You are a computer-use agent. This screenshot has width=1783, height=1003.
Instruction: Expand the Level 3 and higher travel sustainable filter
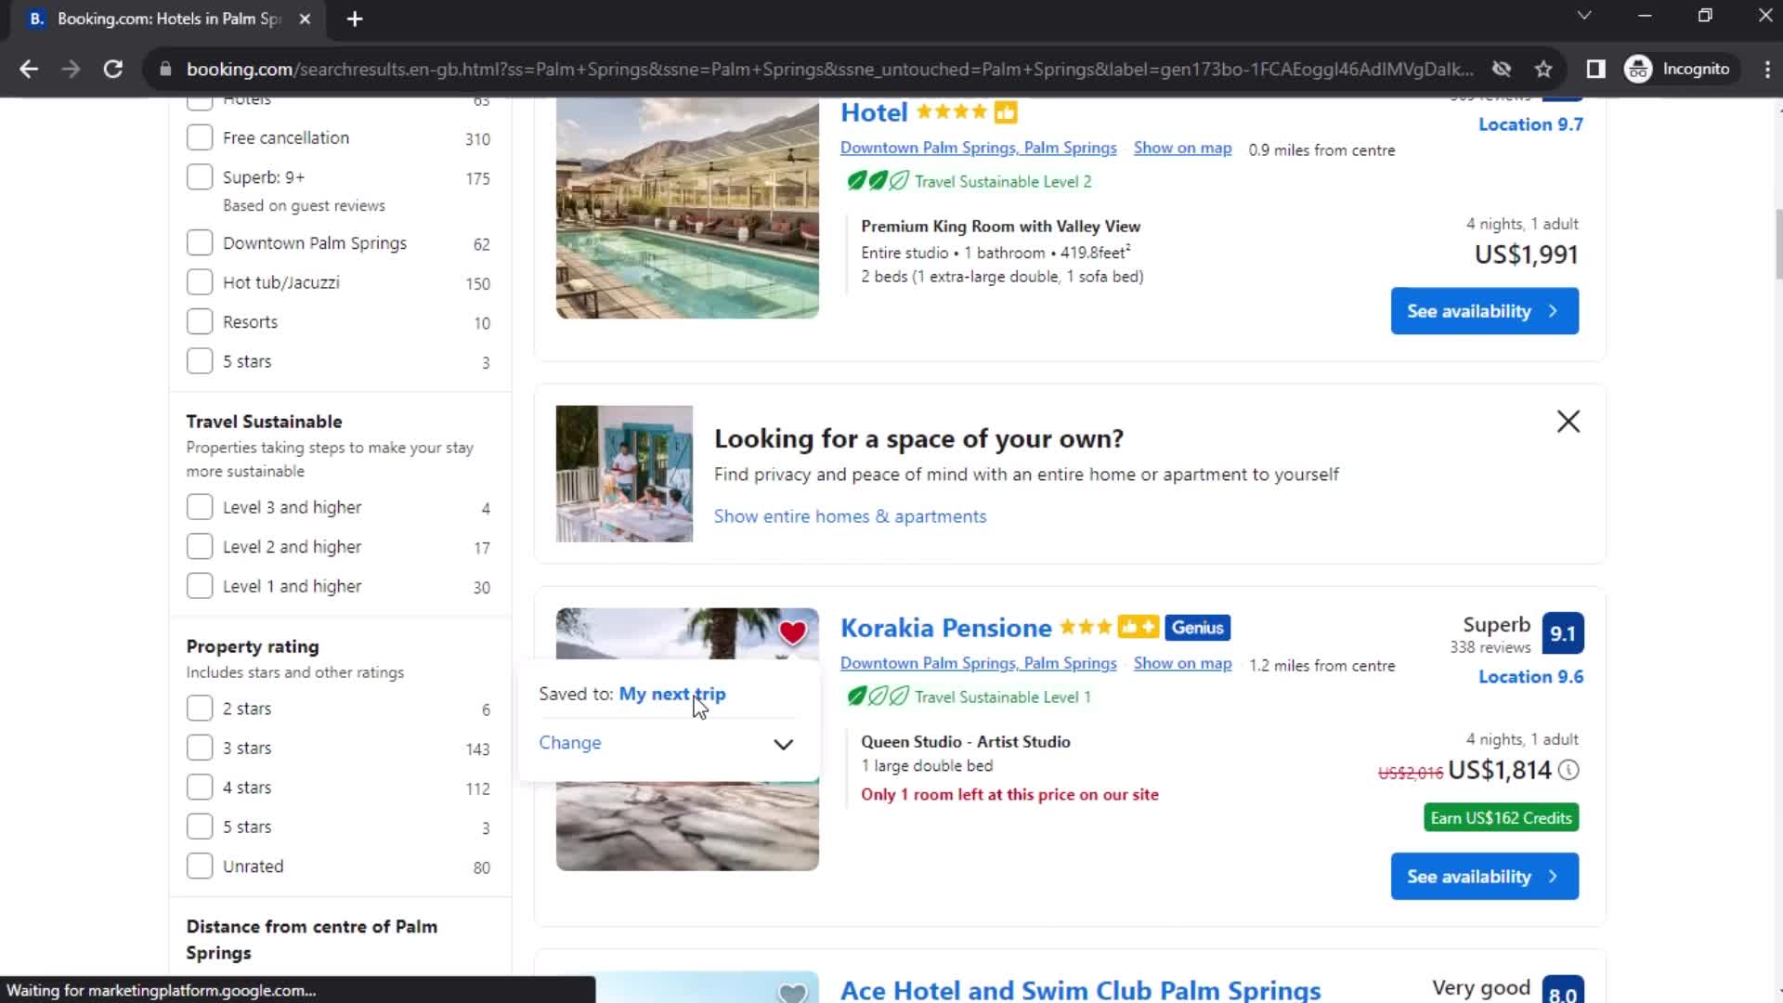pos(200,507)
